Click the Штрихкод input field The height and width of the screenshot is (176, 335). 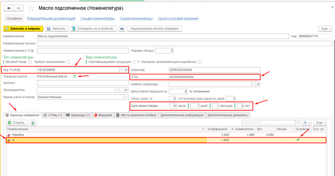(x=214, y=70)
